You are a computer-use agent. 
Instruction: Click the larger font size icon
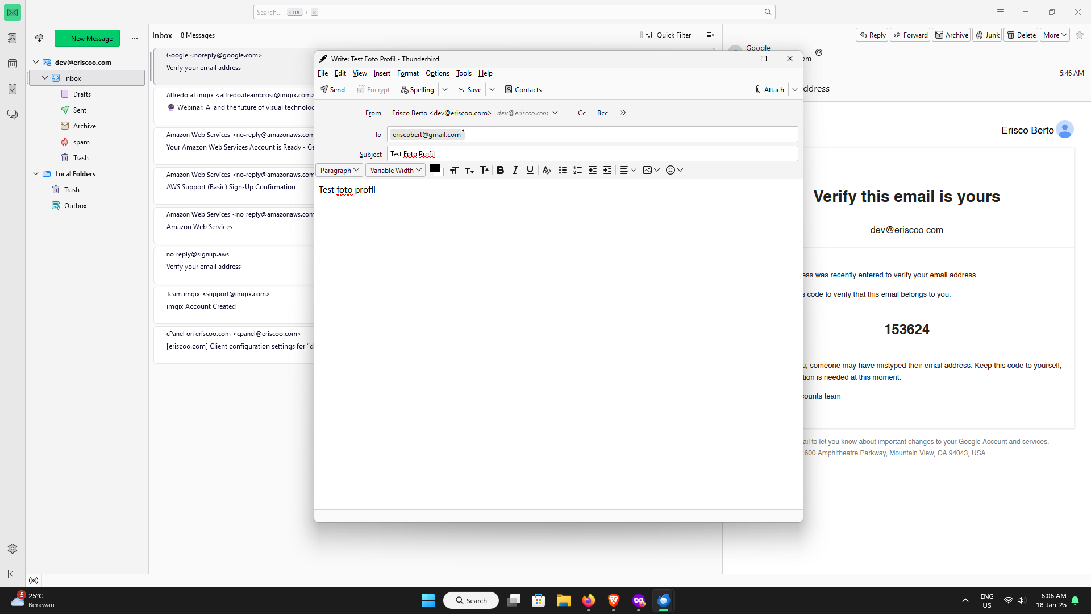484,170
